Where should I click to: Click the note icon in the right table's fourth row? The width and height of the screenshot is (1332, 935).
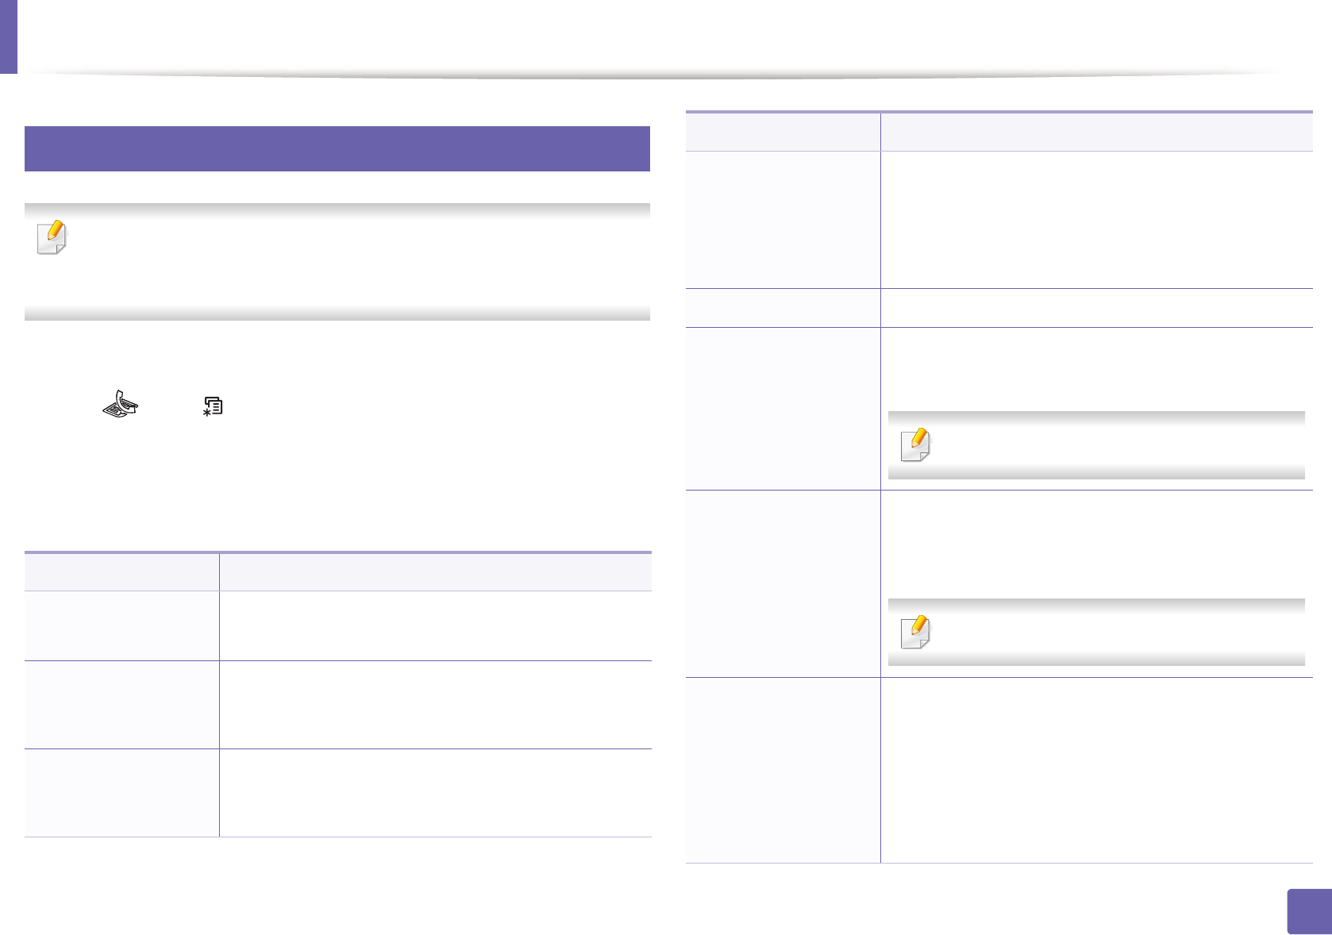point(915,632)
